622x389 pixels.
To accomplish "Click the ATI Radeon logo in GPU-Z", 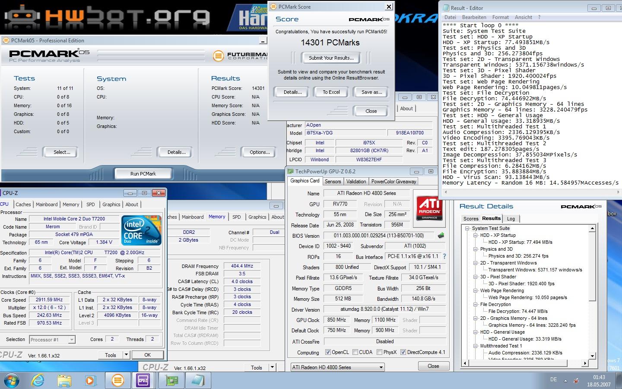I will pos(429,208).
